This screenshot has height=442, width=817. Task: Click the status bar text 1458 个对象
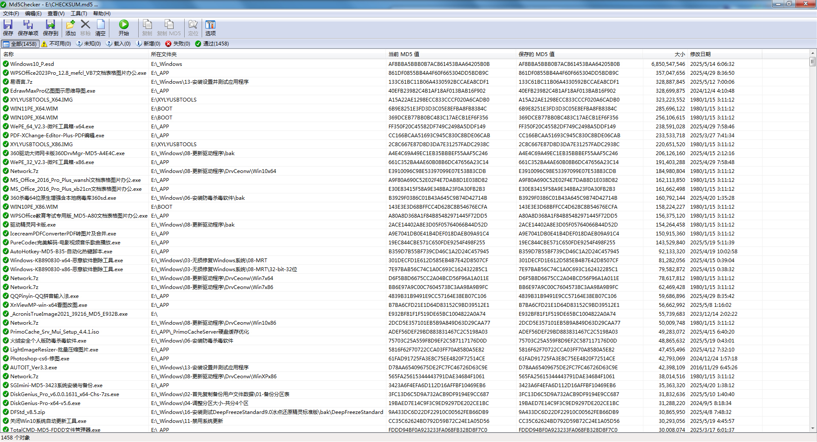tap(15, 438)
